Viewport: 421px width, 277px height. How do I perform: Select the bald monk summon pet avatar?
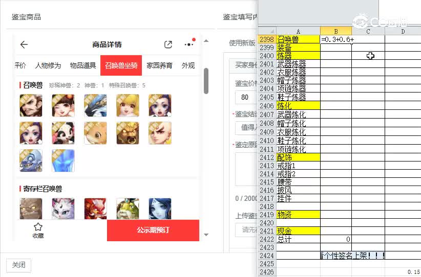pos(160,133)
